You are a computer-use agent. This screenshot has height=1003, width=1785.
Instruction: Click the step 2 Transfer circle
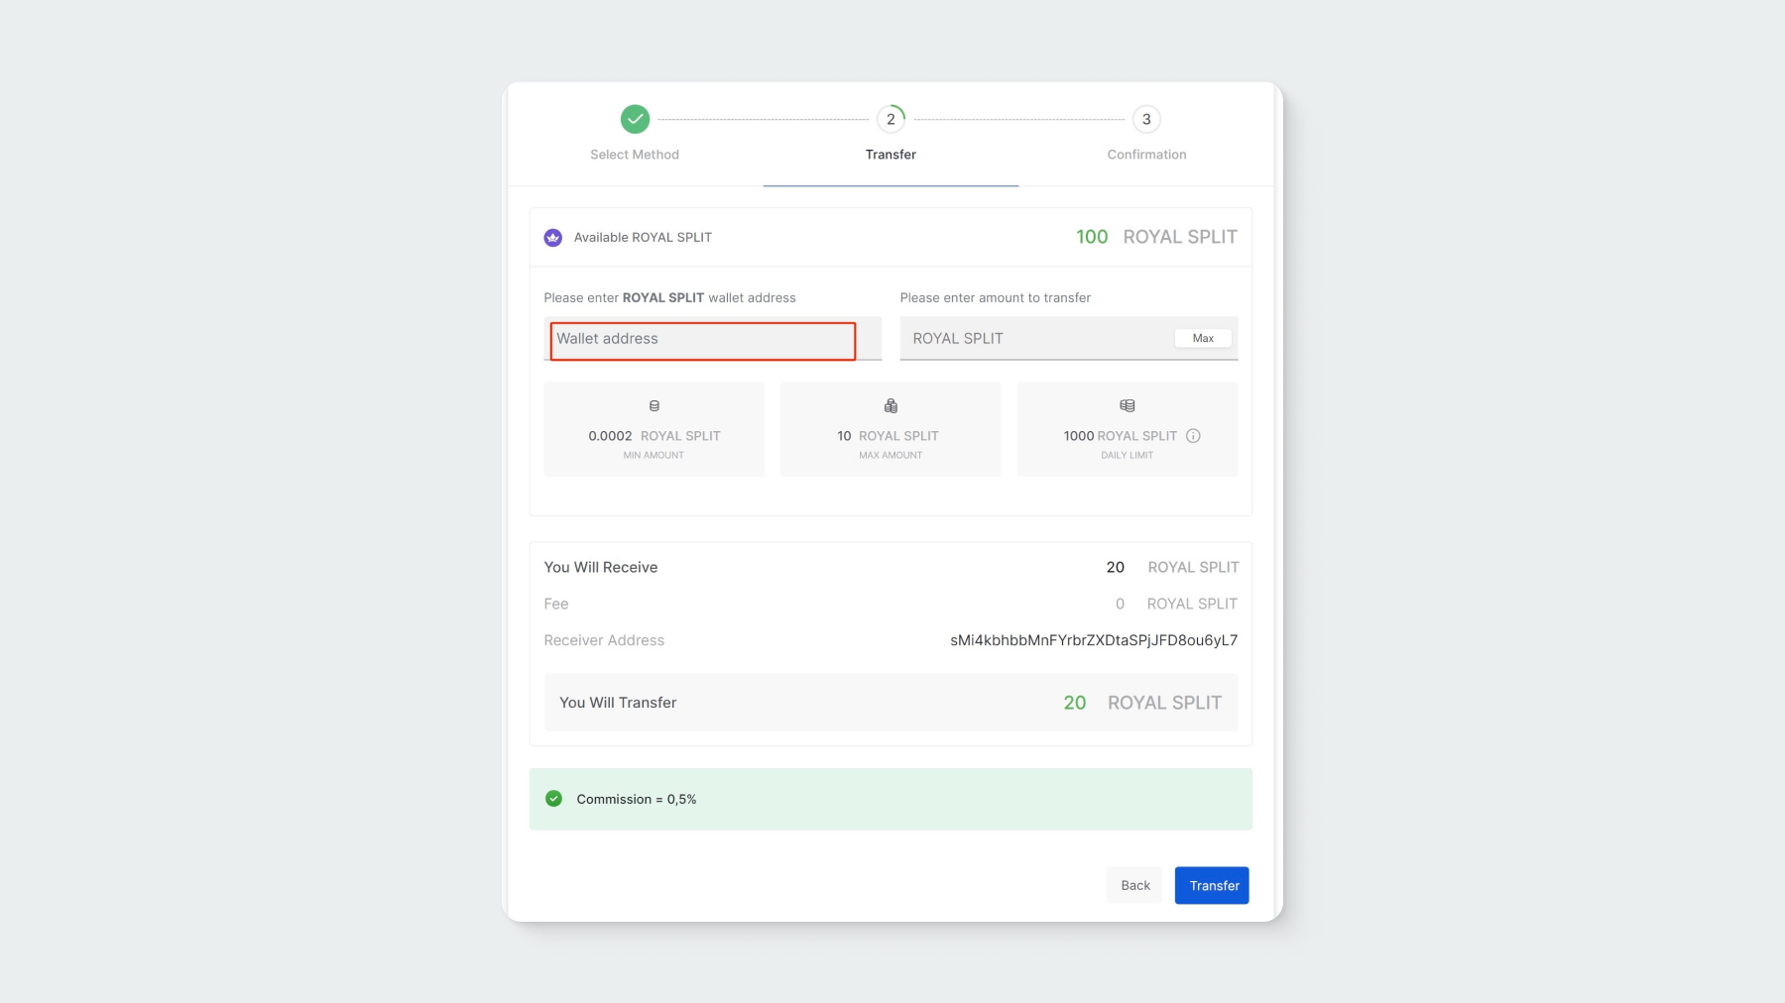(891, 119)
